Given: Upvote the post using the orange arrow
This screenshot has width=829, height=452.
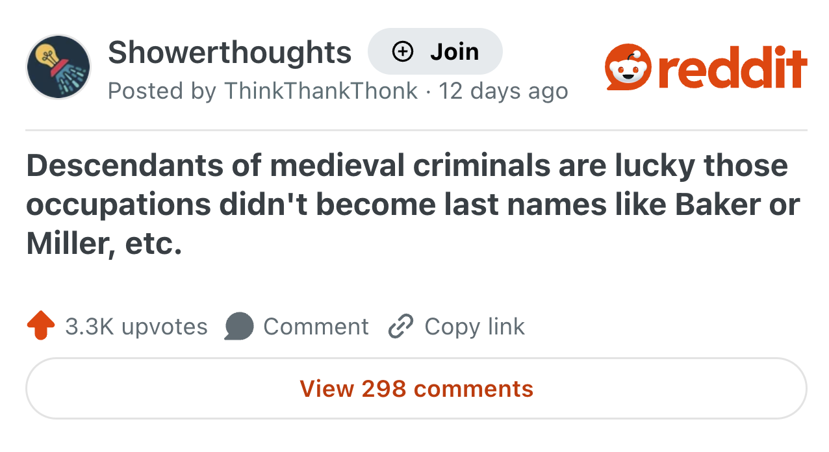Looking at the screenshot, I should tap(40, 326).
